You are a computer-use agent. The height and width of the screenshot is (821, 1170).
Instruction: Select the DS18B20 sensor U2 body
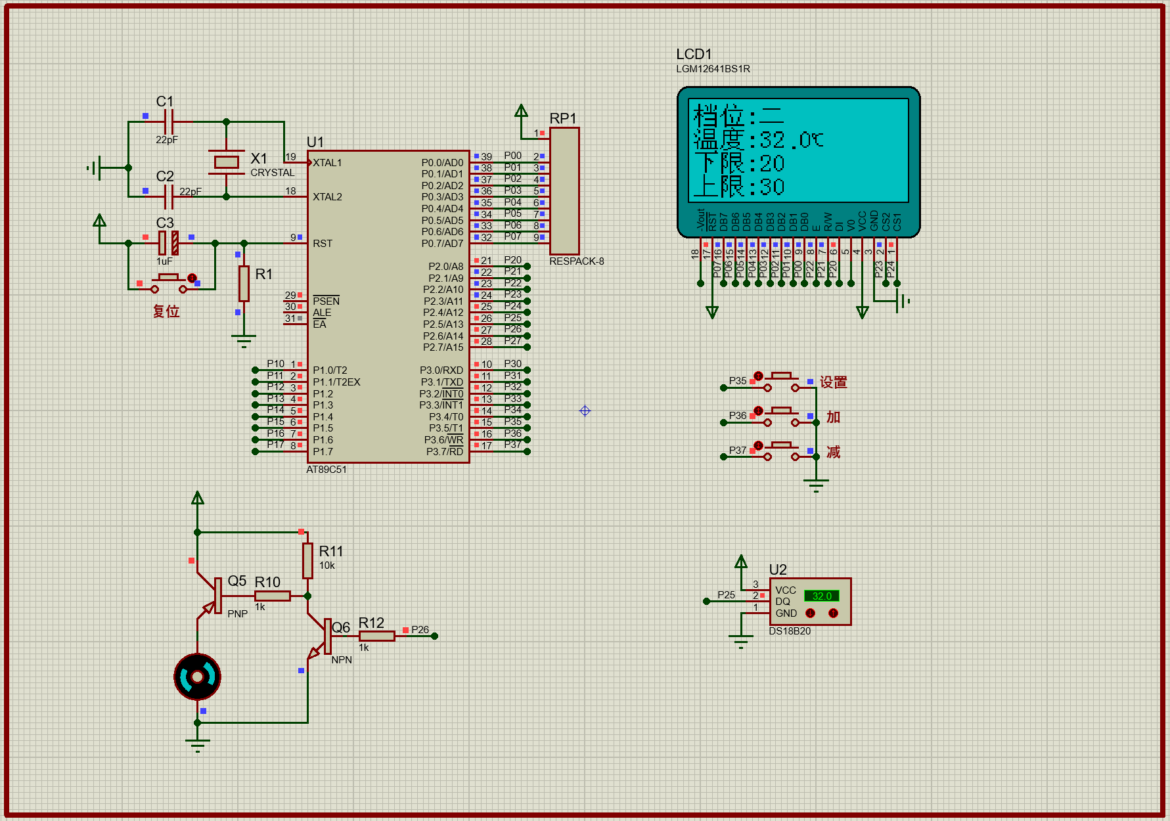(x=810, y=602)
